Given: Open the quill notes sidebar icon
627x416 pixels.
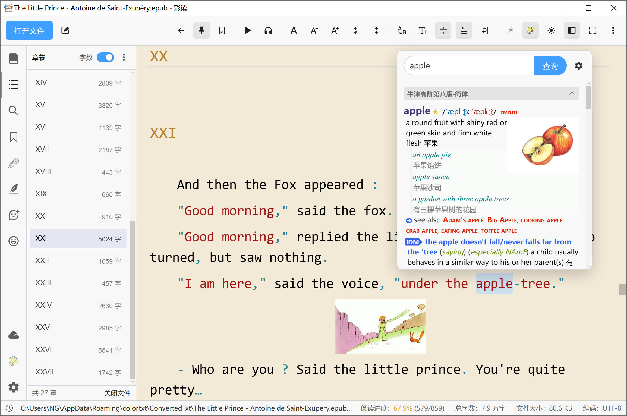Looking at the screenshot, I should point(13,189).
